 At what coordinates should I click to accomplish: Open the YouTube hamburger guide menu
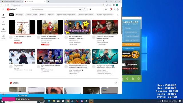pos(3,9)
